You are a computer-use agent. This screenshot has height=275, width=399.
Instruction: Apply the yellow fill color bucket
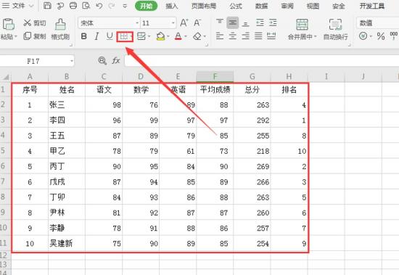[x=160, y=36]
